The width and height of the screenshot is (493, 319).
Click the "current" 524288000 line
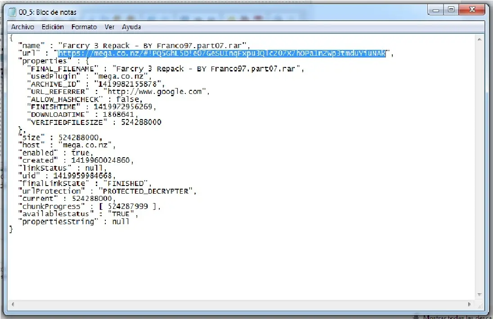pos(67,199)
